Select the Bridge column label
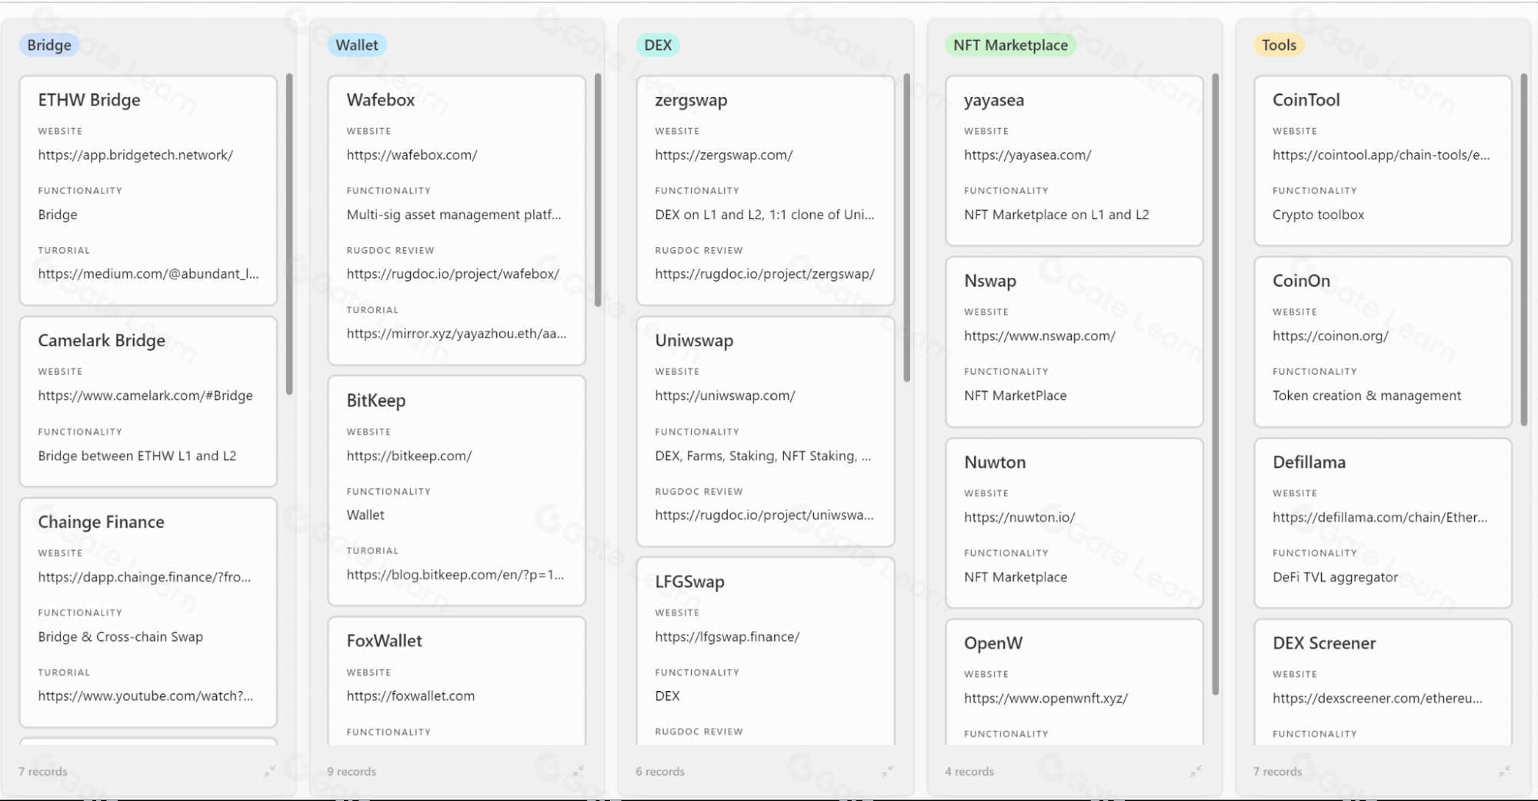Viewport: 1538px width, 801px height. (x=49, y=45)
